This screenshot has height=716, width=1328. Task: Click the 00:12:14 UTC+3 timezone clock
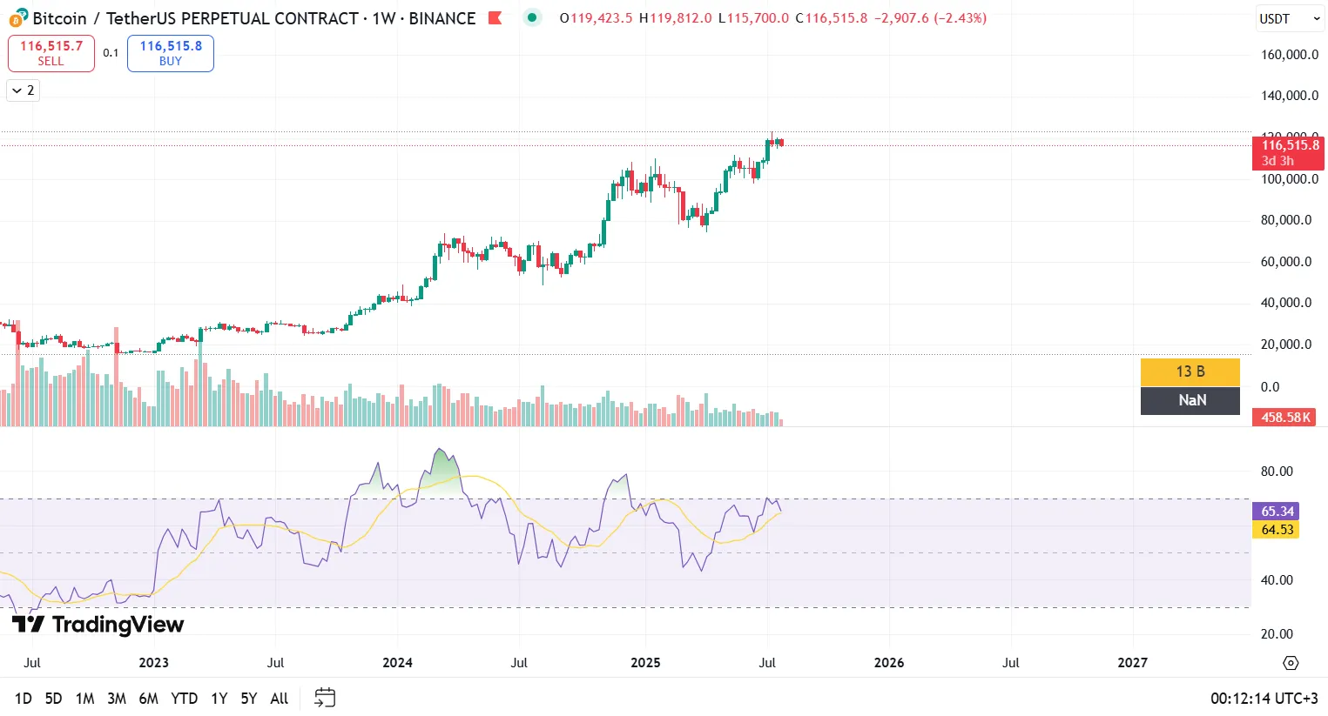pyautogui.click(x=1264, y=699)
